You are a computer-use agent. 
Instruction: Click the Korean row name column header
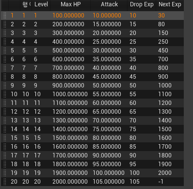click(26, 4)
